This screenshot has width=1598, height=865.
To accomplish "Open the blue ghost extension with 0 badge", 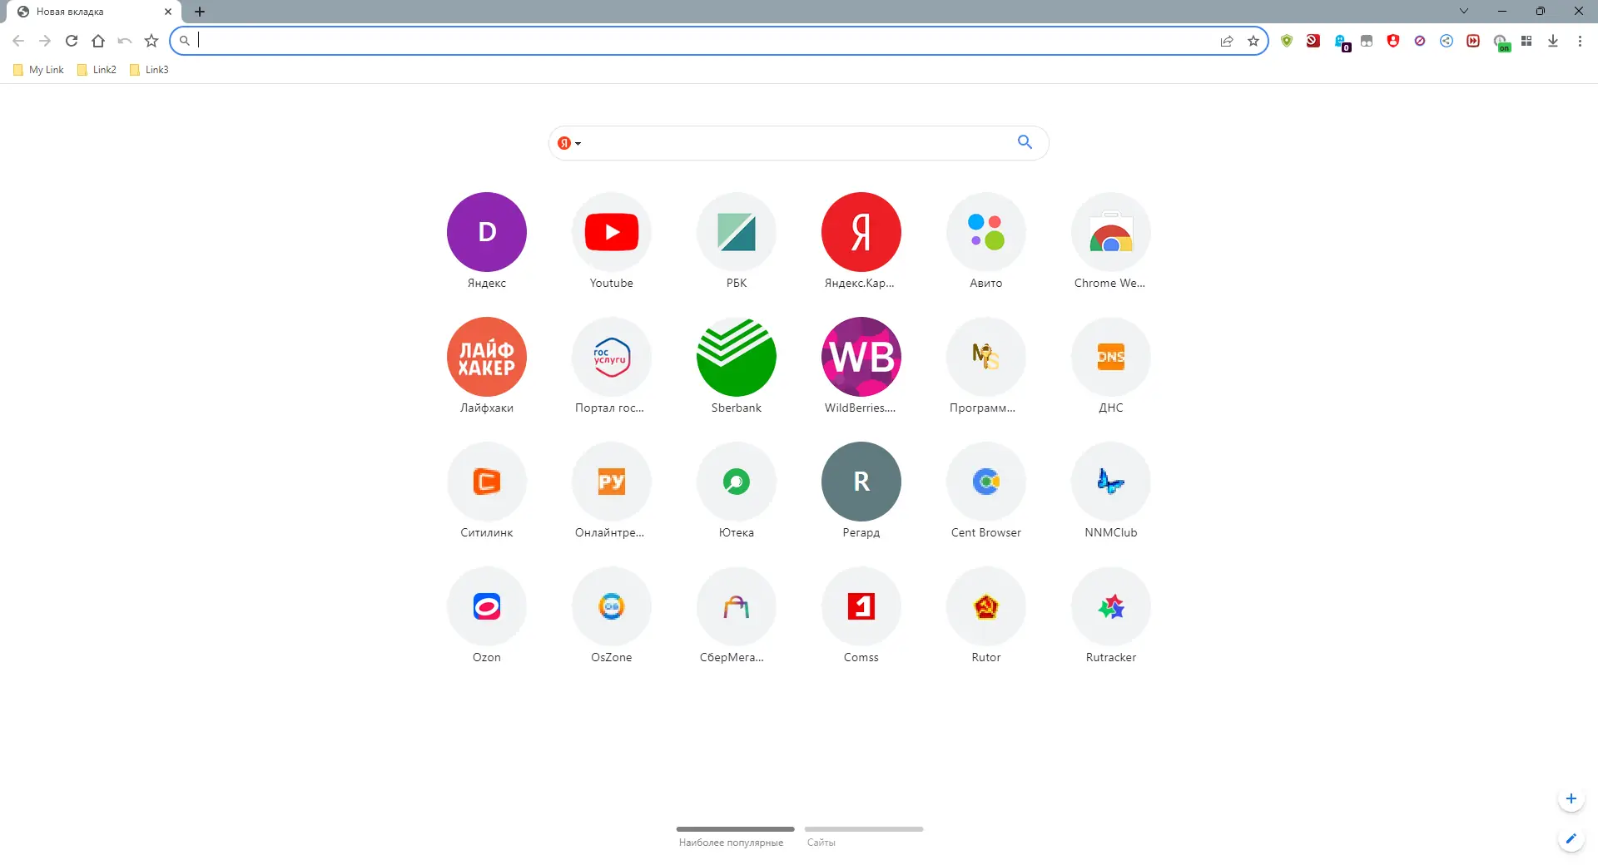I will (1341, 42).
